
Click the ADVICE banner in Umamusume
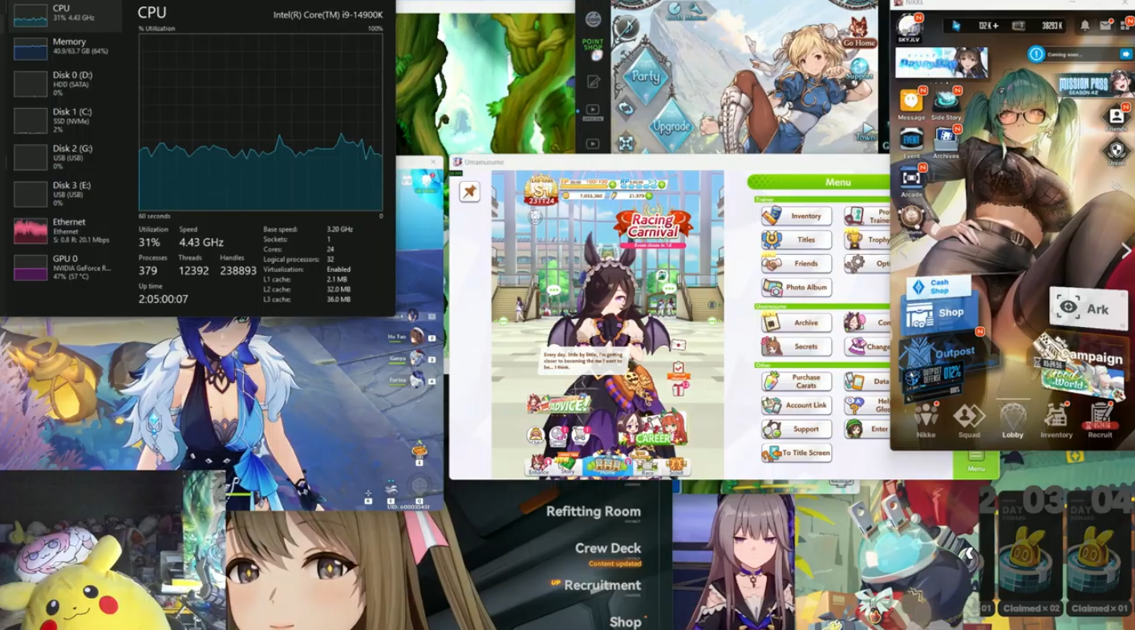(x=560, y=404)
